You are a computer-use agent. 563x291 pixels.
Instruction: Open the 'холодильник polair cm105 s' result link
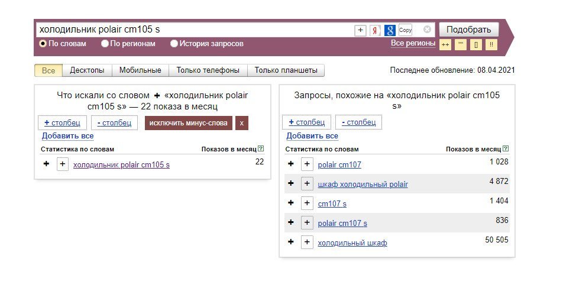[x=121, y=165]
